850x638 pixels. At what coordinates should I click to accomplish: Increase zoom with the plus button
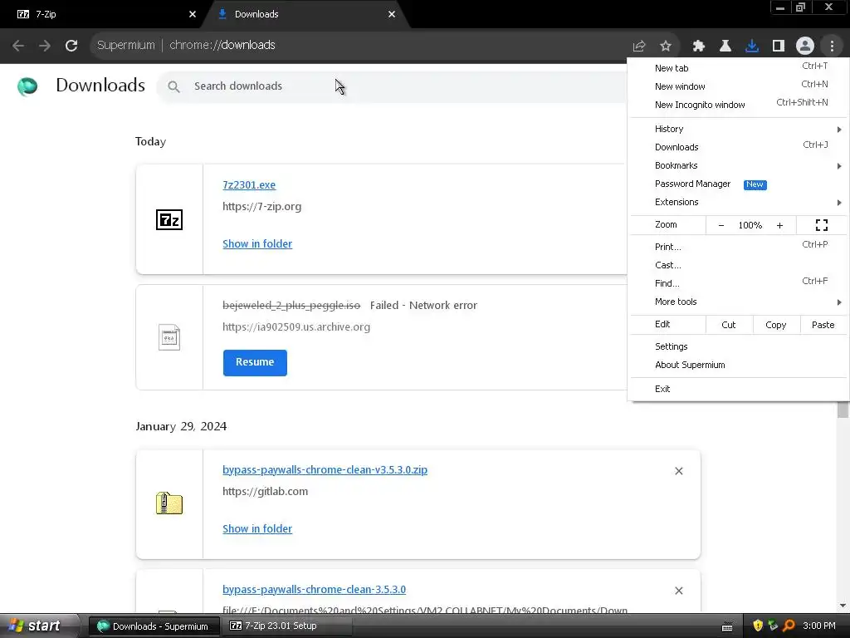click(x=779, y=225)
